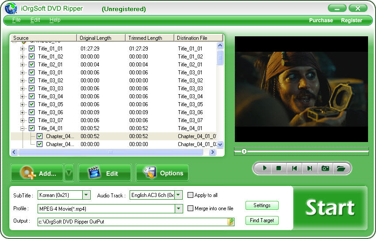Enable Merge into one file
The image size is (376, 239).
(x=191, y=208)
